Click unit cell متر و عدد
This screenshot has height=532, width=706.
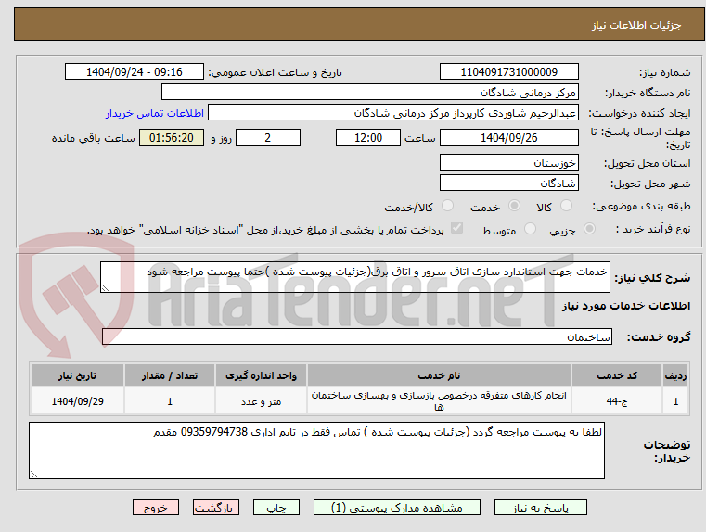click(261, 401)
